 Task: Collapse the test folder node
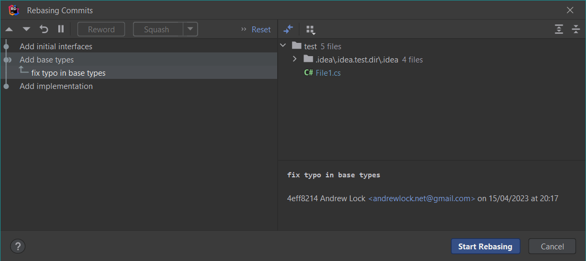click(x=283, y=46)
